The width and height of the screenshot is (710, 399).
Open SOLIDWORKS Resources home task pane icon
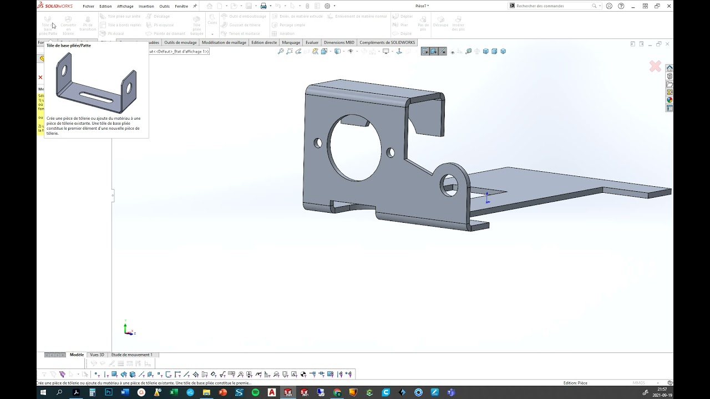coord(670,68)
